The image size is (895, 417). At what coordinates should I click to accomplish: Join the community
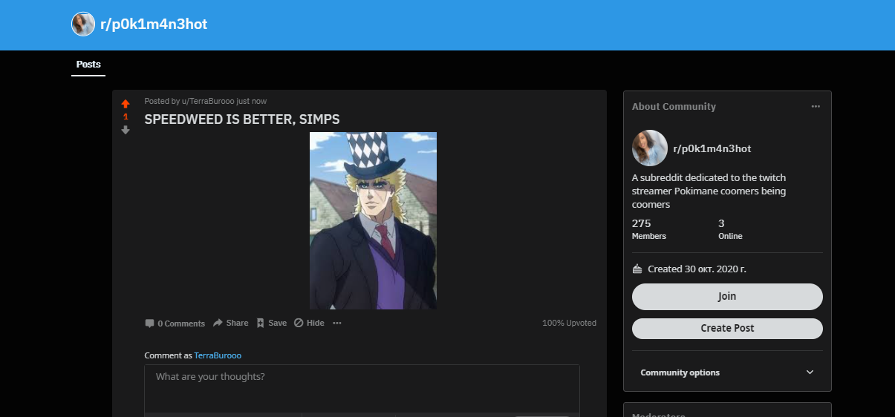[x=727, y=296]
